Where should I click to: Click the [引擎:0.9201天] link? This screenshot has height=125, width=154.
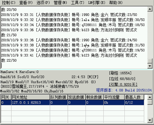123,85
